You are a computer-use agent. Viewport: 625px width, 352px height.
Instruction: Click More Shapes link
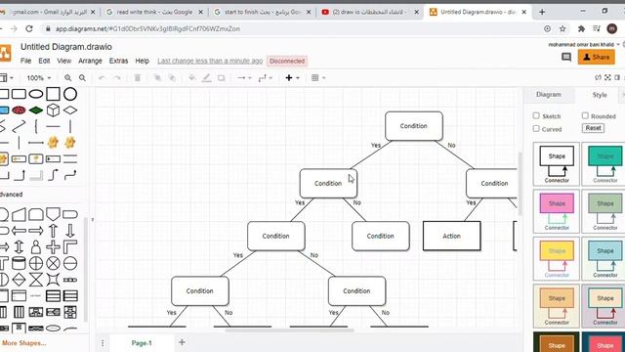click(x=23, y=343)
